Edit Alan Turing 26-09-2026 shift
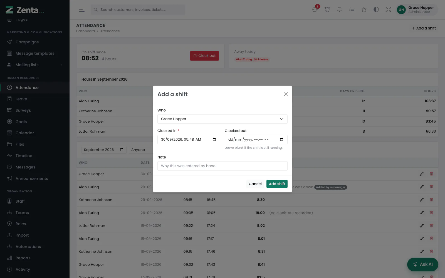This screenshot has height=278, width=445. [x=422, y=213]
